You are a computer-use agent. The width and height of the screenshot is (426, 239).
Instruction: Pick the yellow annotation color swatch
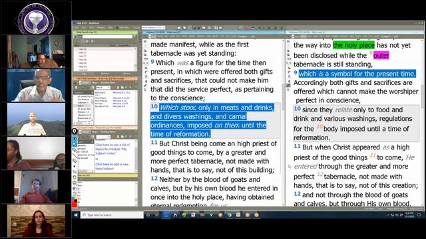[x=76, y=198]
